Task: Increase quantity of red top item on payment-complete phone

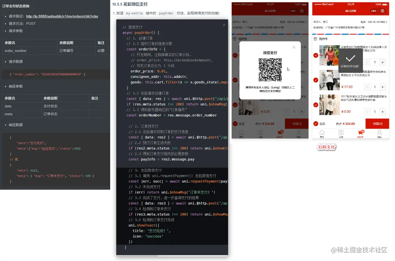Action: 382,62
